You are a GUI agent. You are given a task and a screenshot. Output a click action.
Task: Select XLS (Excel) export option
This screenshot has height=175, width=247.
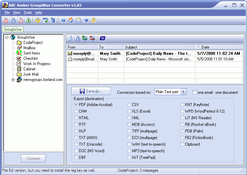(129, 111)
